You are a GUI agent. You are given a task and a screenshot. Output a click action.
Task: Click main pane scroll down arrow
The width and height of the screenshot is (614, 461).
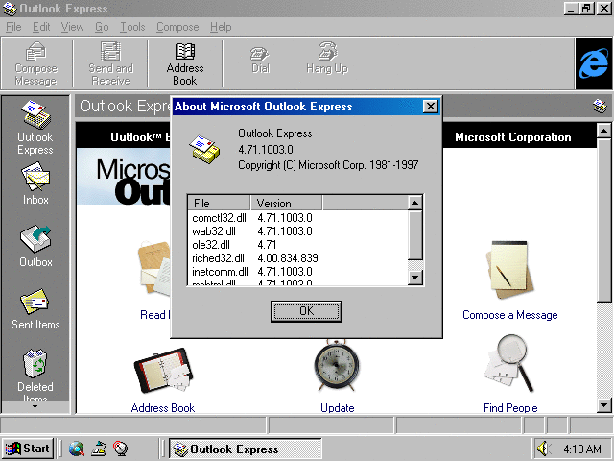603,405
